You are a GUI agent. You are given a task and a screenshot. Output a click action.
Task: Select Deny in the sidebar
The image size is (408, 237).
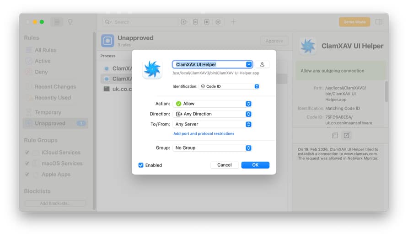(55, 72)
